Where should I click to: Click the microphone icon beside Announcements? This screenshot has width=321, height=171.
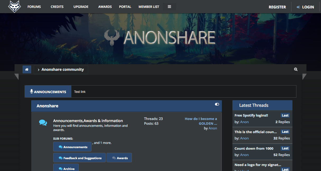click(32, 91)
